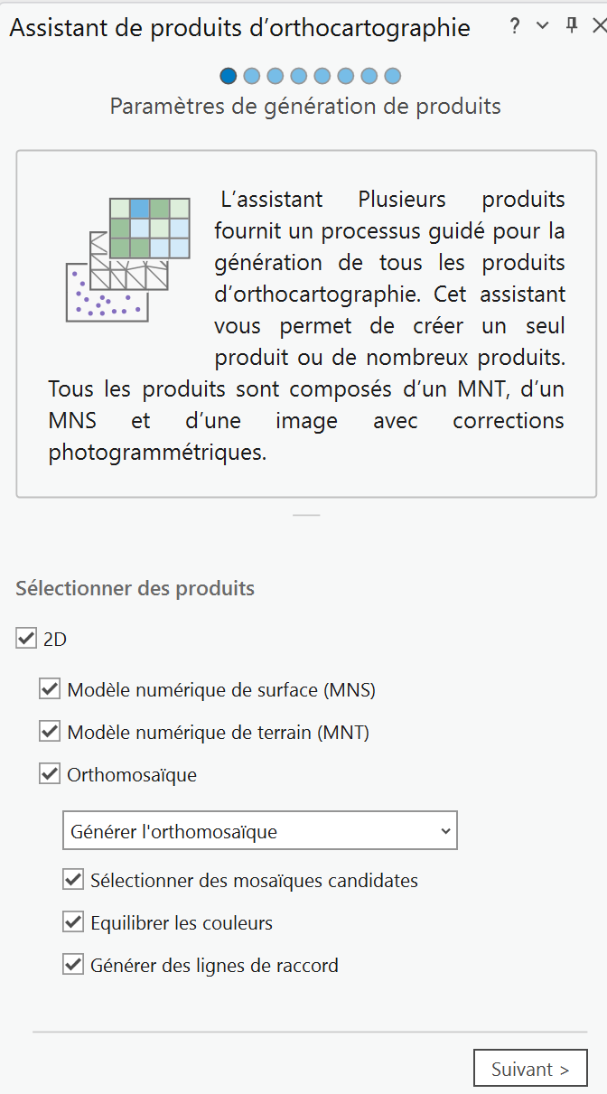Uncheck Equilibrer les couleurs option

(73, 922)
